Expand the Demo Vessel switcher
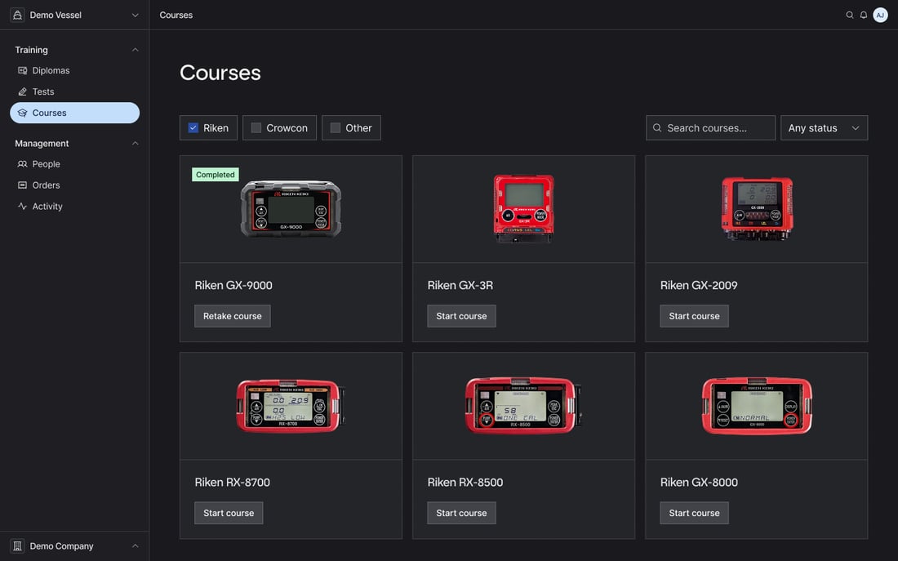Image resolution: width=898 pixels, height=561 pixels. pos(135,14)
